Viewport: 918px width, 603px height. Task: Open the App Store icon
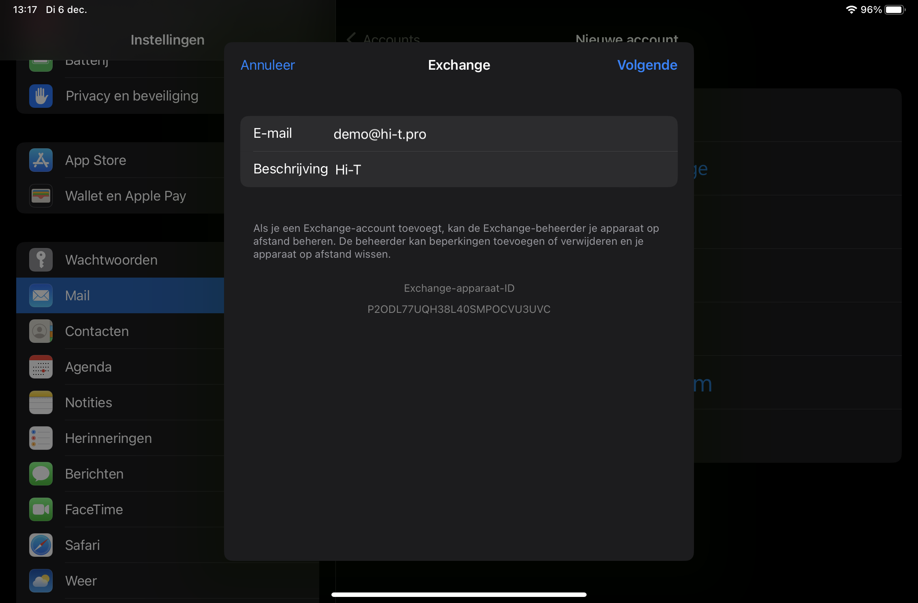click(41, 160)
